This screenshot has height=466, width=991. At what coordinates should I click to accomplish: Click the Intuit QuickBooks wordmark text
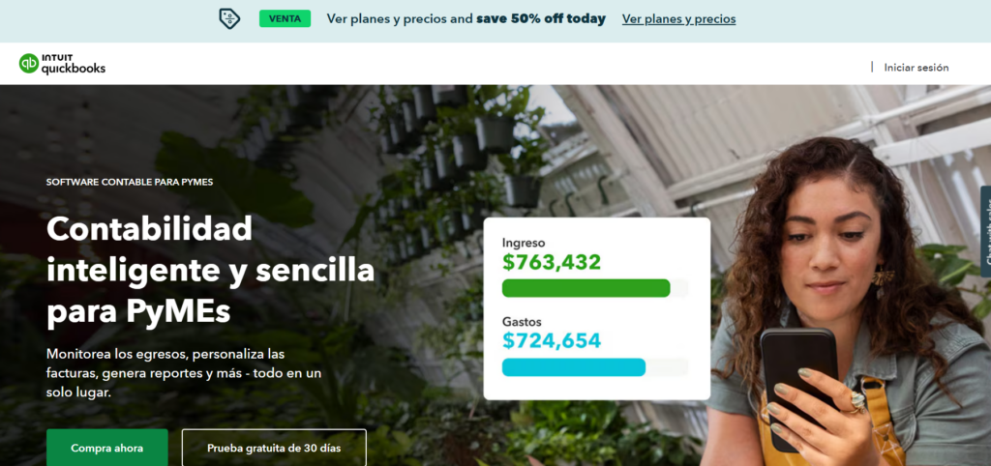[74, 65]
